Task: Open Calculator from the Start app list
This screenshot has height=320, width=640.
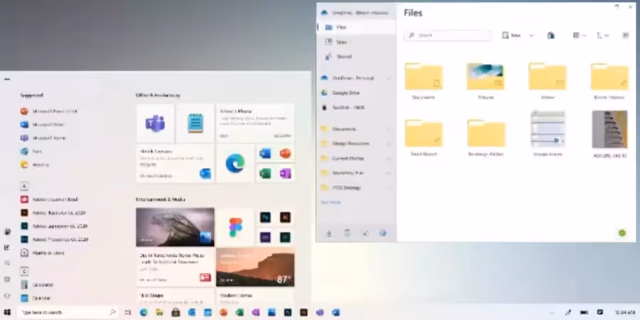Action: [37, 284]
